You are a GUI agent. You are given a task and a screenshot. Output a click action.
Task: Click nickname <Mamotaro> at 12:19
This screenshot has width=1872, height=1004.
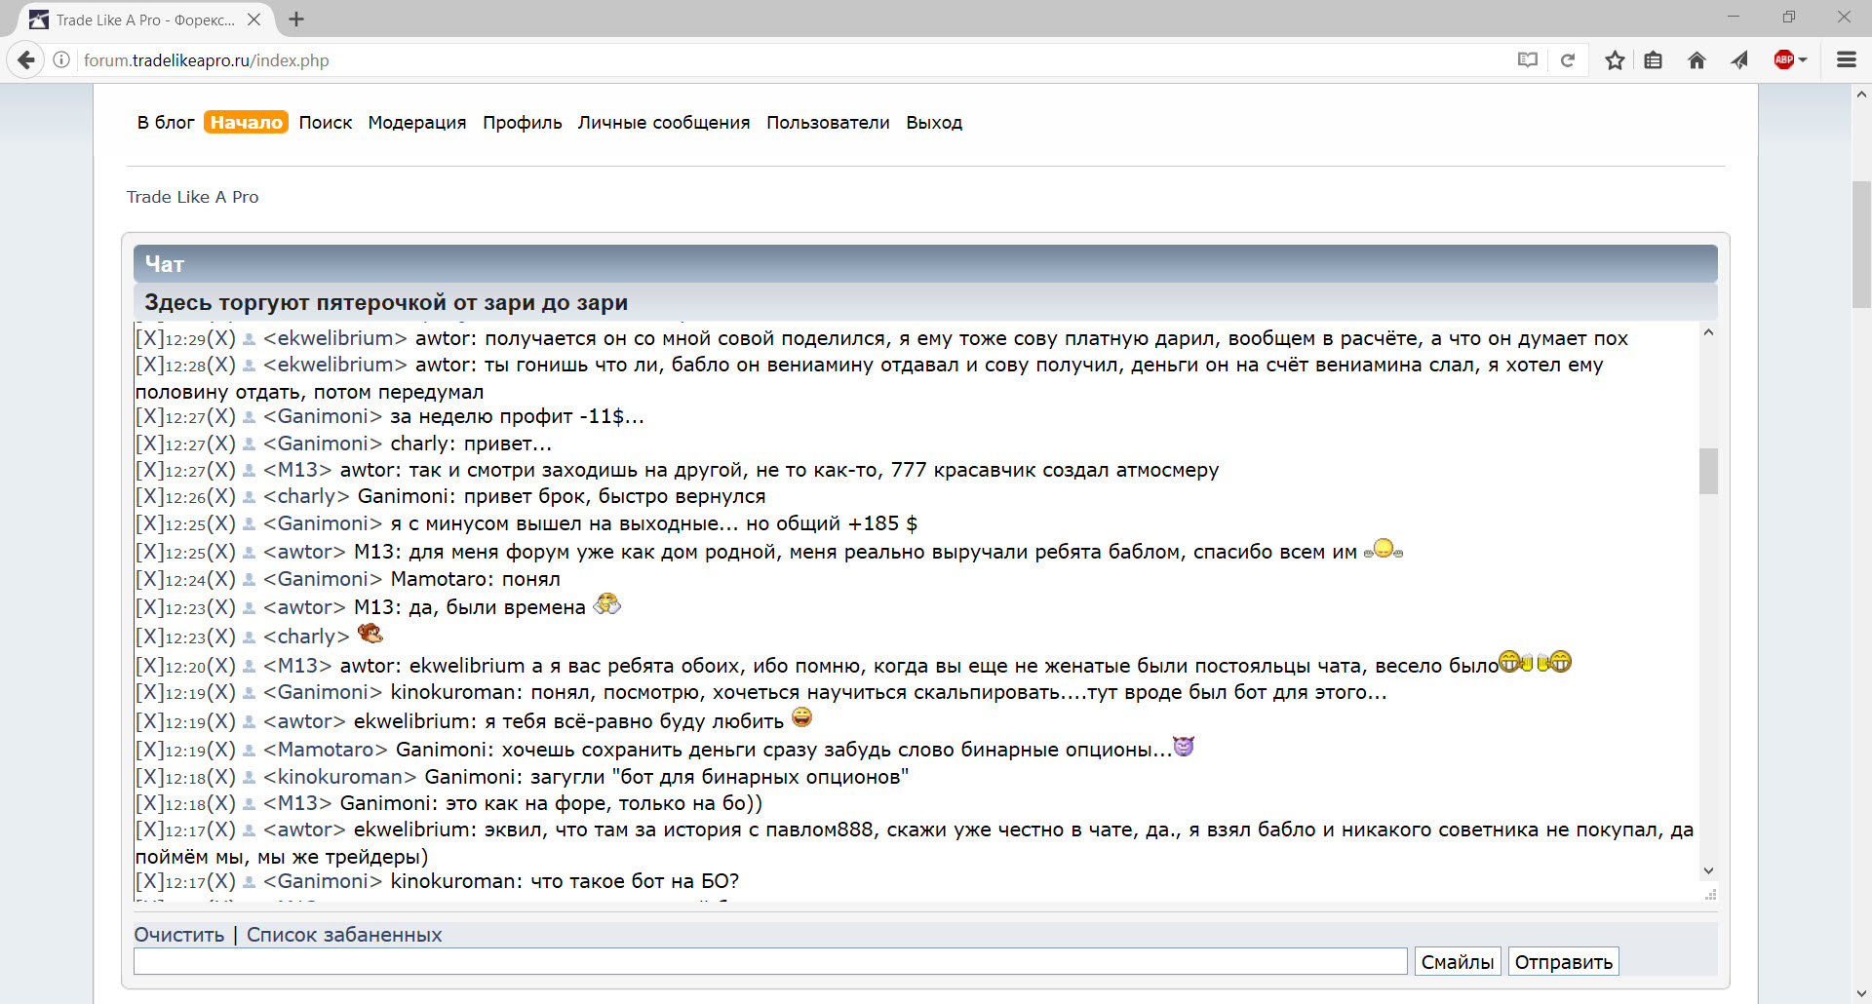pyautogui.click(x=326, y=751)
